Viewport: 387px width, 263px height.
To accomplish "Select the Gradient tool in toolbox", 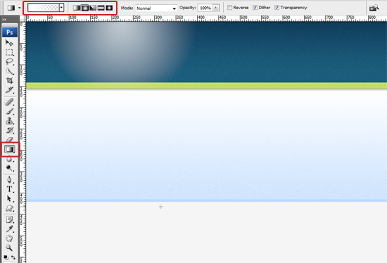I will pos(10,149).
